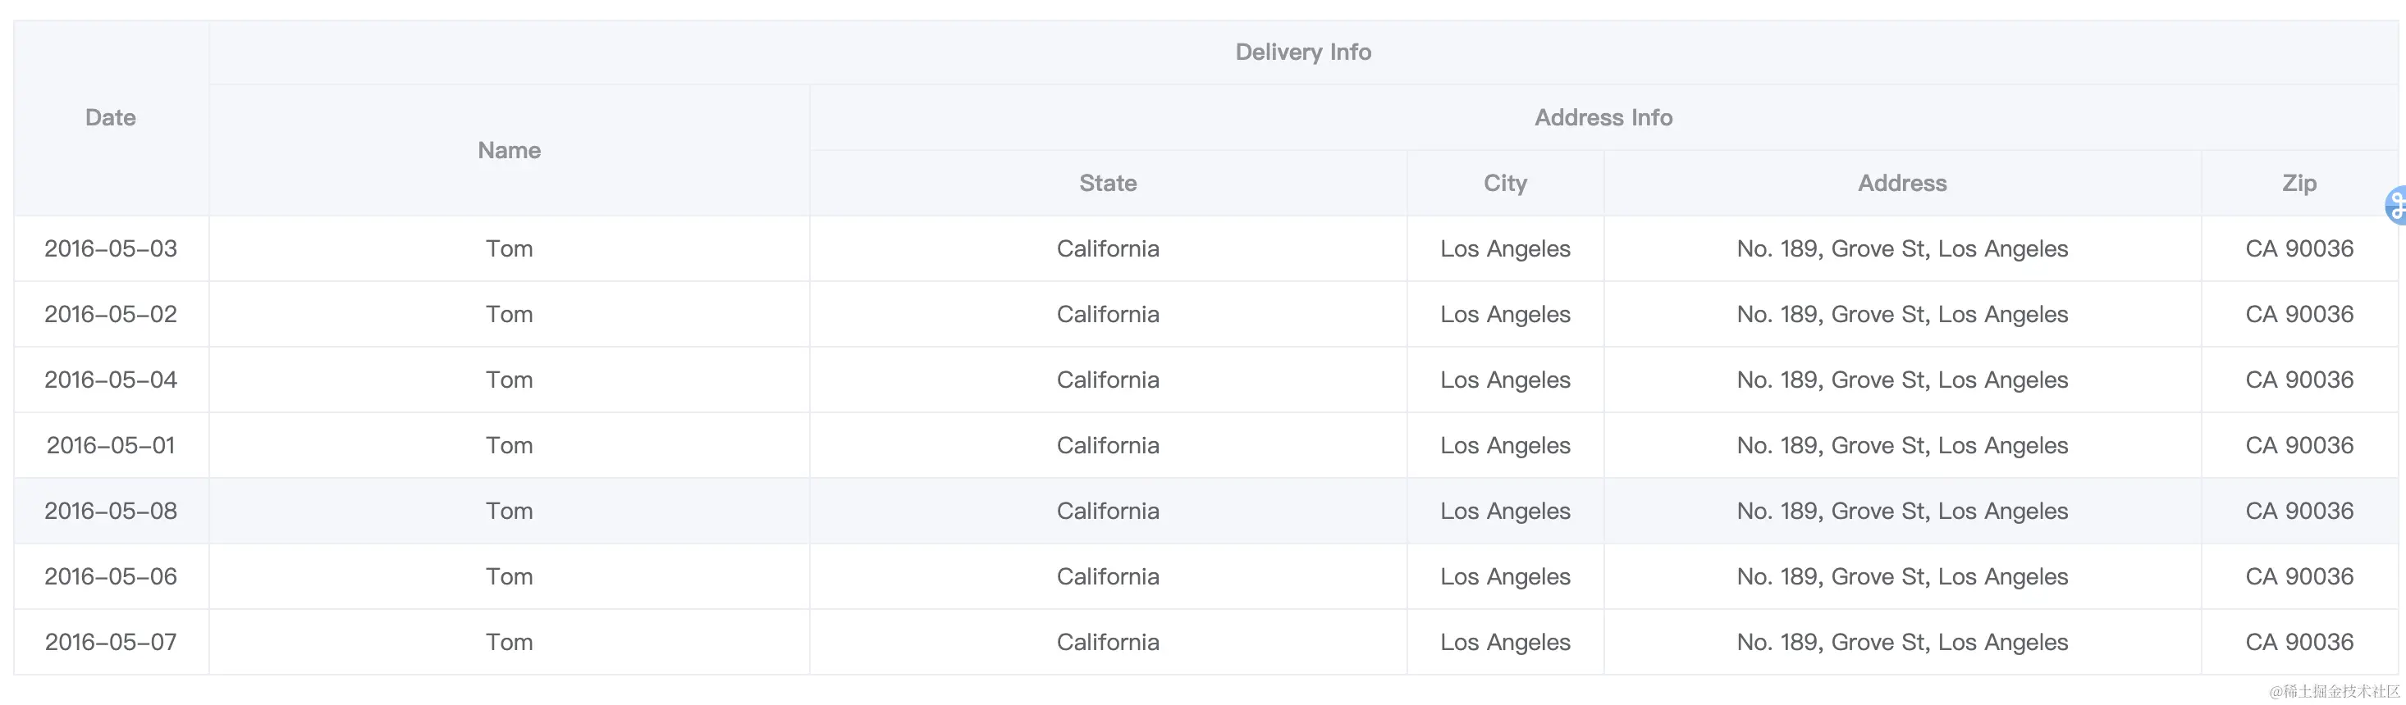Click CA 90036 in the 2016-05-07 row
The width and height of the screenshot is (2406, 705).
click(x=2299, y=643)
